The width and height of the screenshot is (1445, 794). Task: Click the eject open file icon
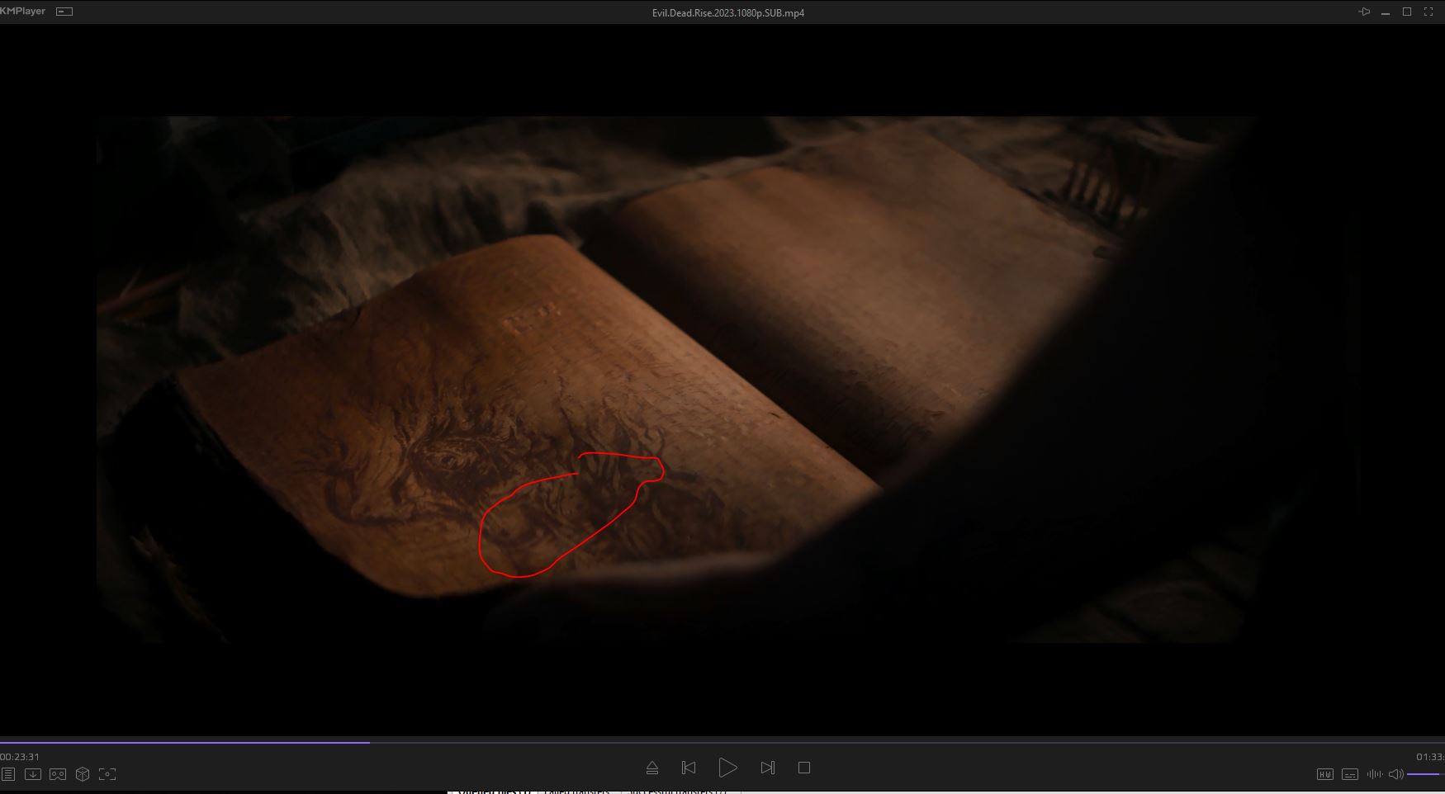pyautogui.click(x=651, y=768)
